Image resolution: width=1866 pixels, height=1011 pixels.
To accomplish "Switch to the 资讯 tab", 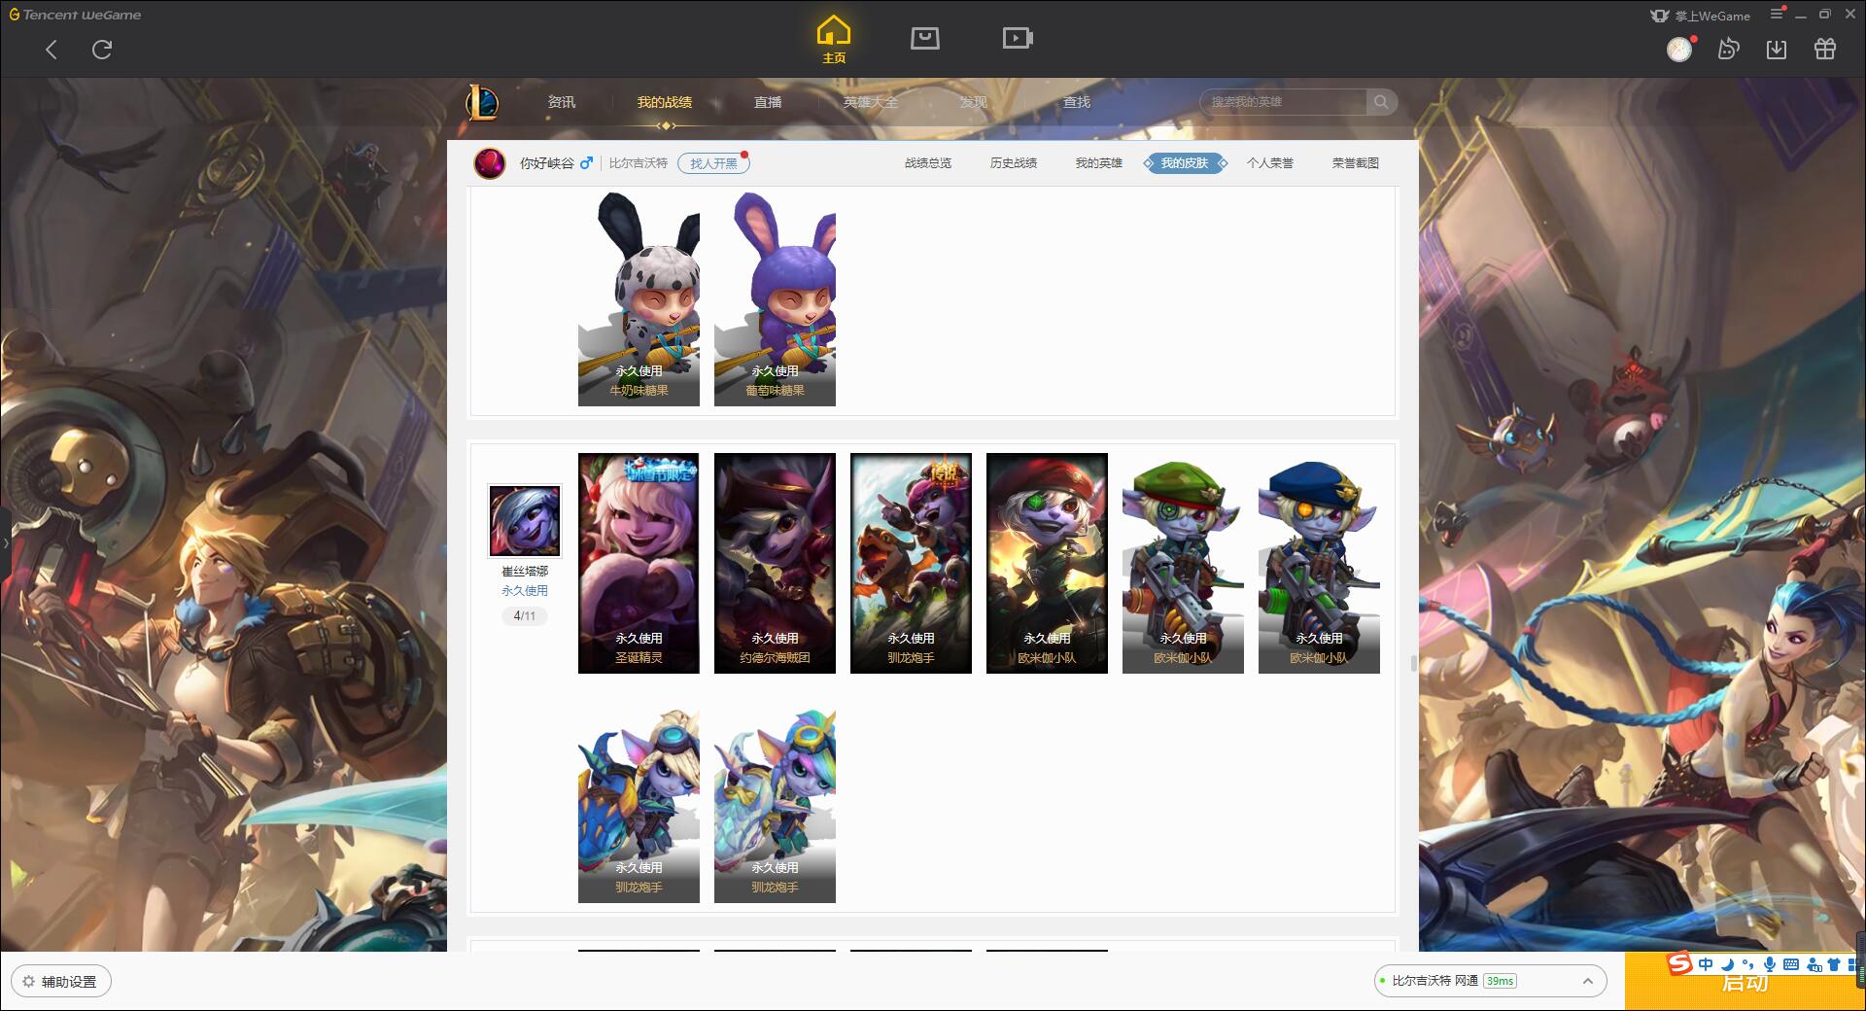I will tap(561, 102).
